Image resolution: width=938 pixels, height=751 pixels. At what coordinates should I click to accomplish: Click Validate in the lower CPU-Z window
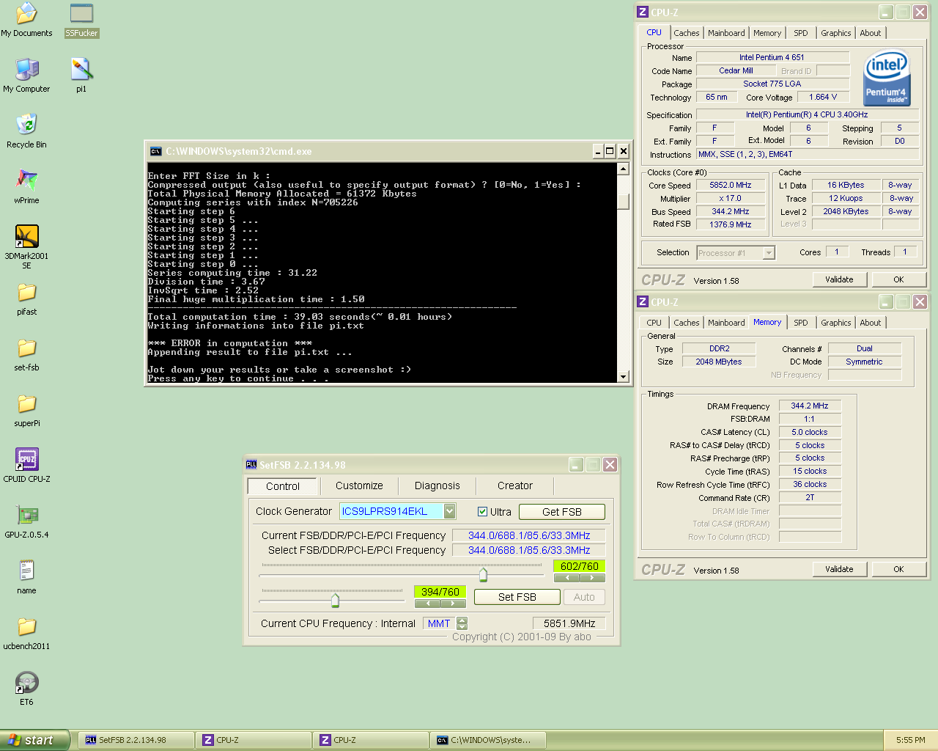(839, 569)
